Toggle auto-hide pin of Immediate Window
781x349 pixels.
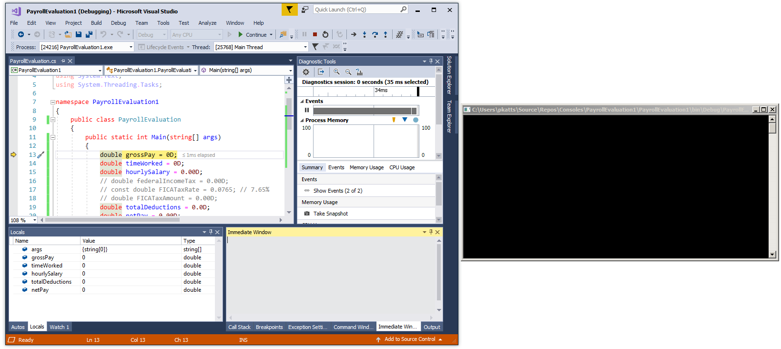point(431,232)
